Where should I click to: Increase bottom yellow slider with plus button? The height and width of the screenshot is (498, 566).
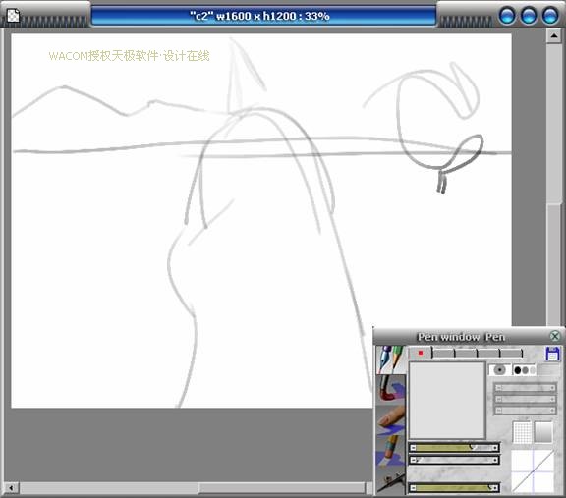(x=495, y=488)
